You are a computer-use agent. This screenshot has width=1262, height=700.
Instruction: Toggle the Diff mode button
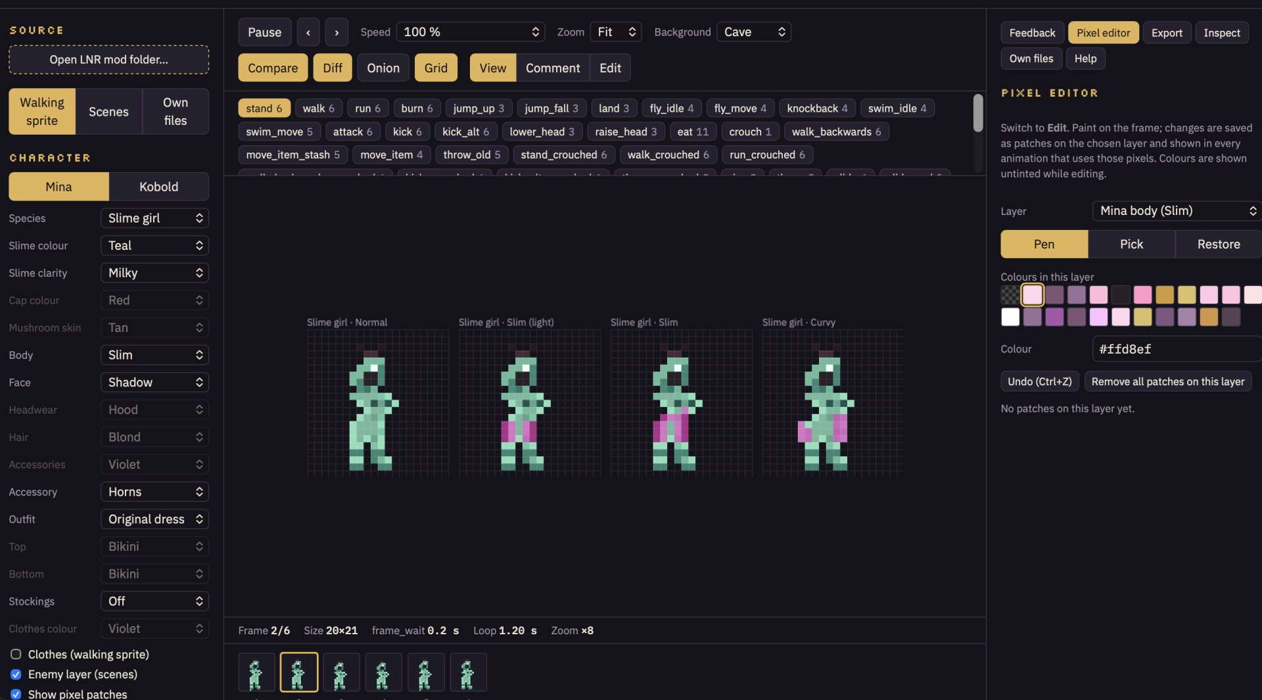(x=333, y=68)
